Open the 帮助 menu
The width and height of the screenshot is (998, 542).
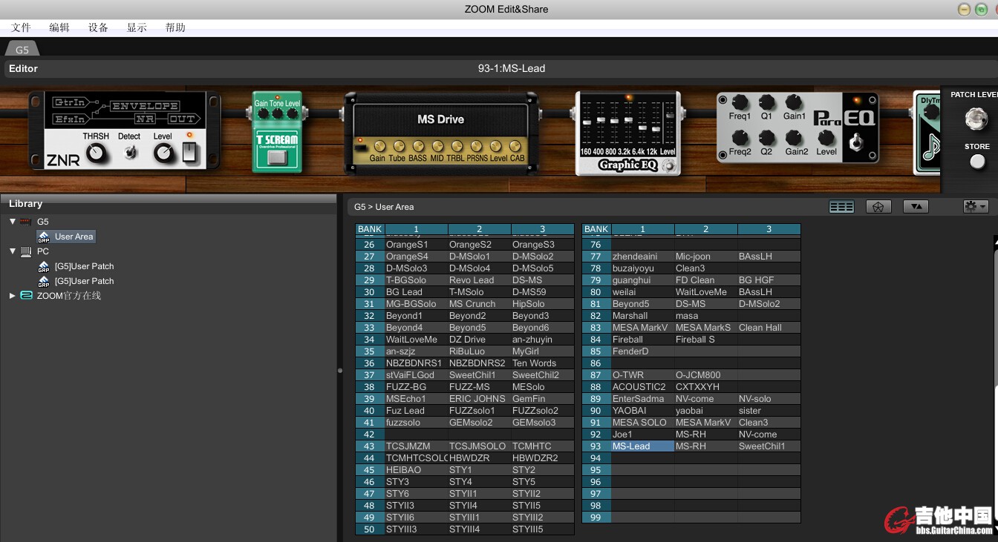click(x=175, y=27)
